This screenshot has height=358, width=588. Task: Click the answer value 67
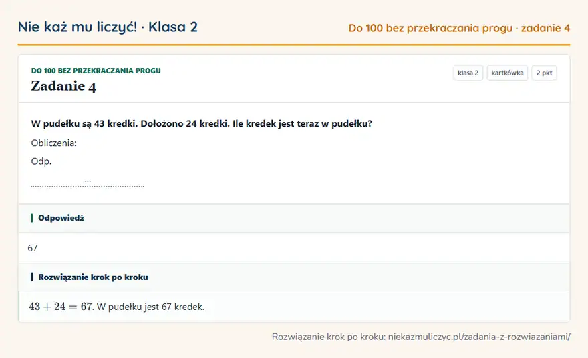tap(33, 248)
